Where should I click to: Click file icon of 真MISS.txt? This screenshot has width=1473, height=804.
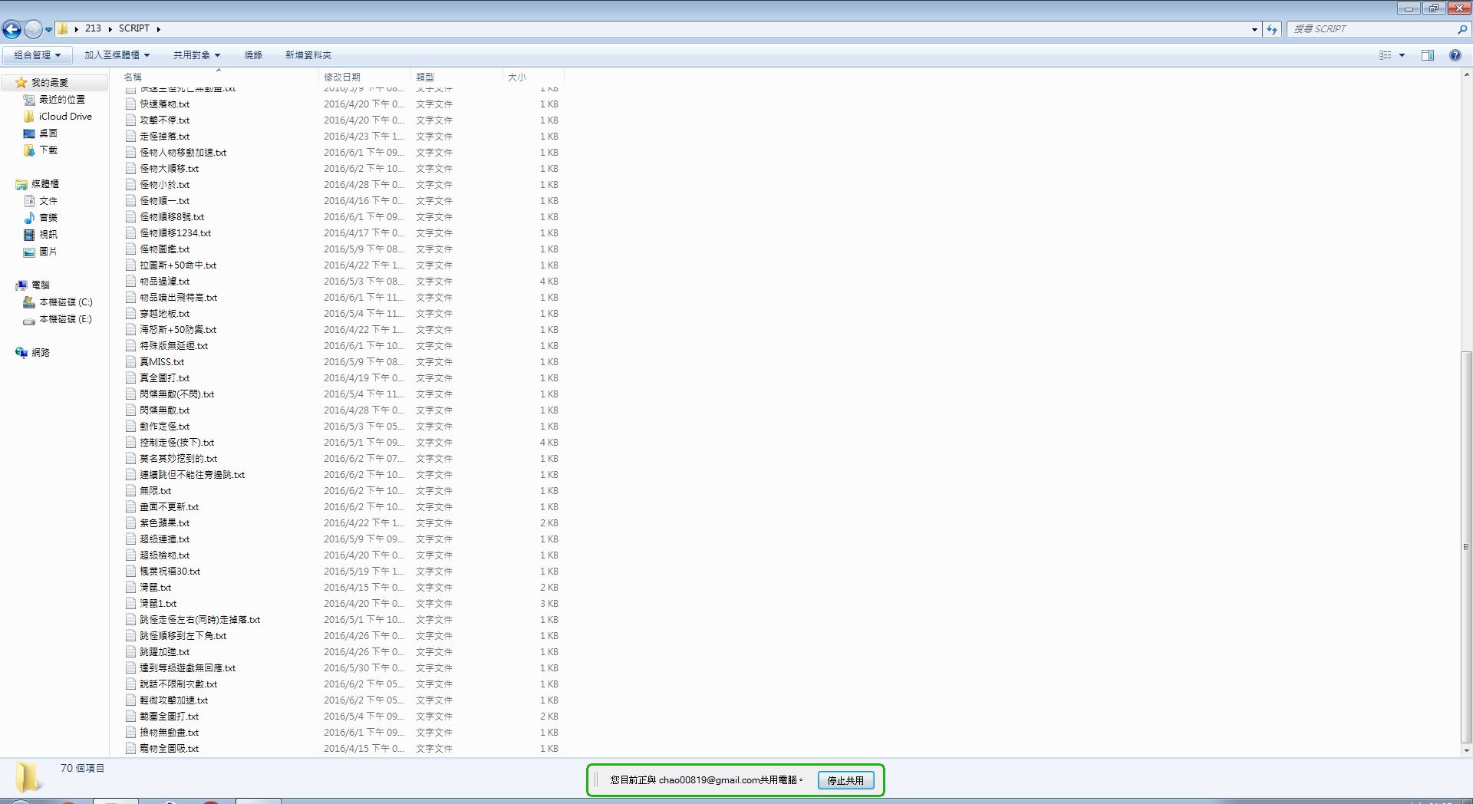tap(131, 362)
